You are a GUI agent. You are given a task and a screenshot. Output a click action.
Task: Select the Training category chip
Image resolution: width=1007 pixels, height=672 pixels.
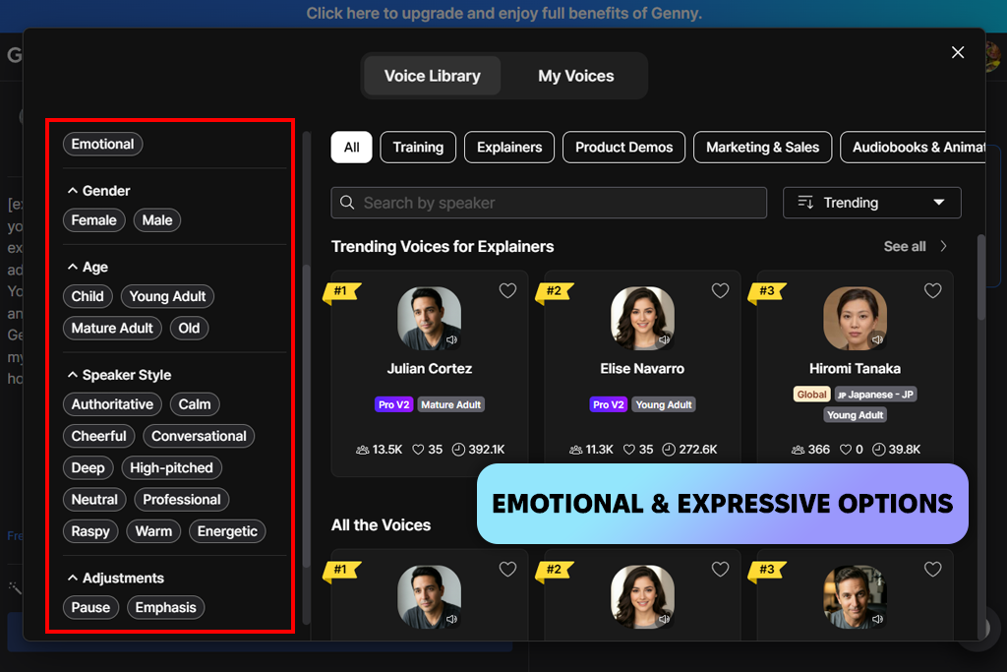(418, 148)
